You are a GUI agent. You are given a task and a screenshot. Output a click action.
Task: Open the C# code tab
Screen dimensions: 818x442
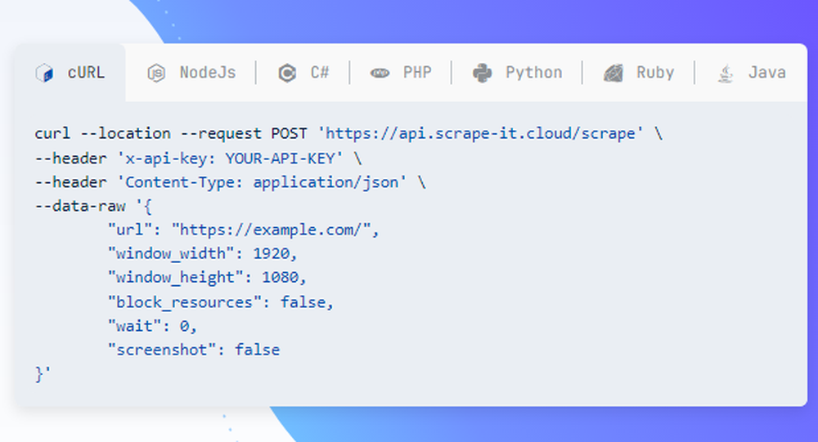(x=320, y=73)
